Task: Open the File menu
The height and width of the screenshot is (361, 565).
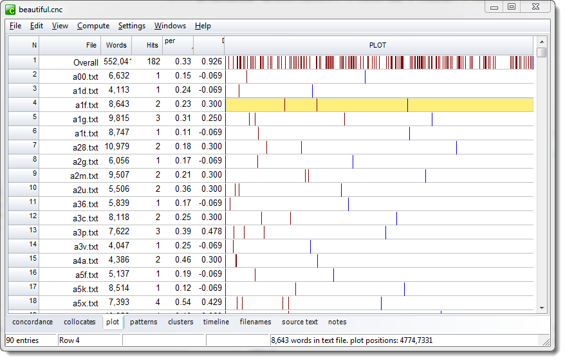Action: click(15, 26)
